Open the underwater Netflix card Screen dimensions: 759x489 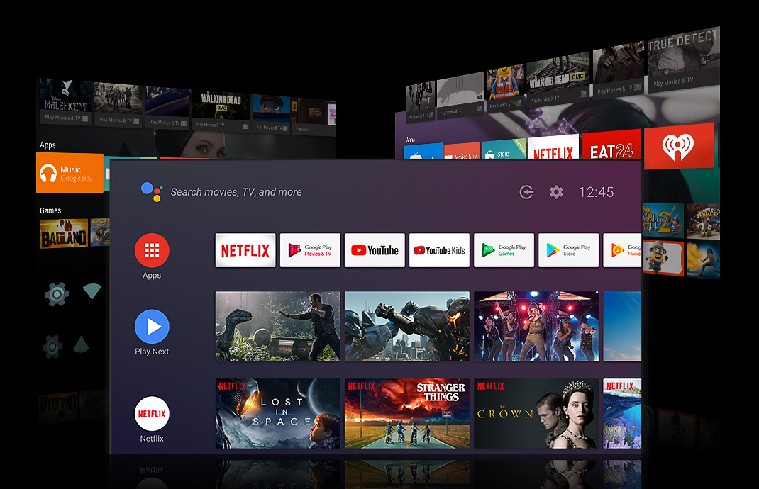623,414
